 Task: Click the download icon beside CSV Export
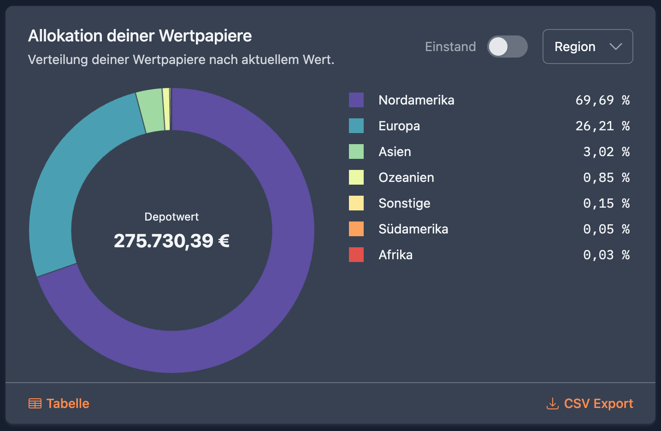click(552, 403)
